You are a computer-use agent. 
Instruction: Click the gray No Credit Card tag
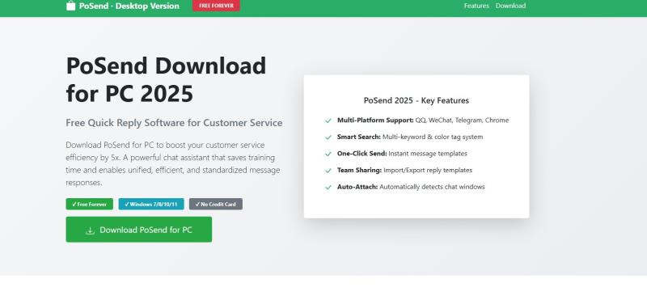[216, 204]
